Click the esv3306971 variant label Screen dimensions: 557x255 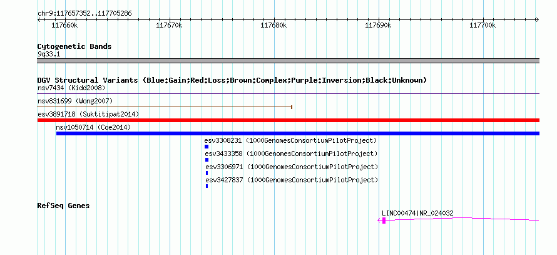(292, 167)
